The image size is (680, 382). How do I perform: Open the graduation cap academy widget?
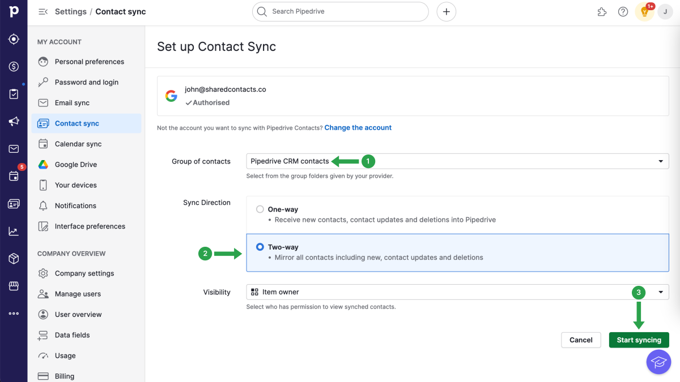pos(658,362)
